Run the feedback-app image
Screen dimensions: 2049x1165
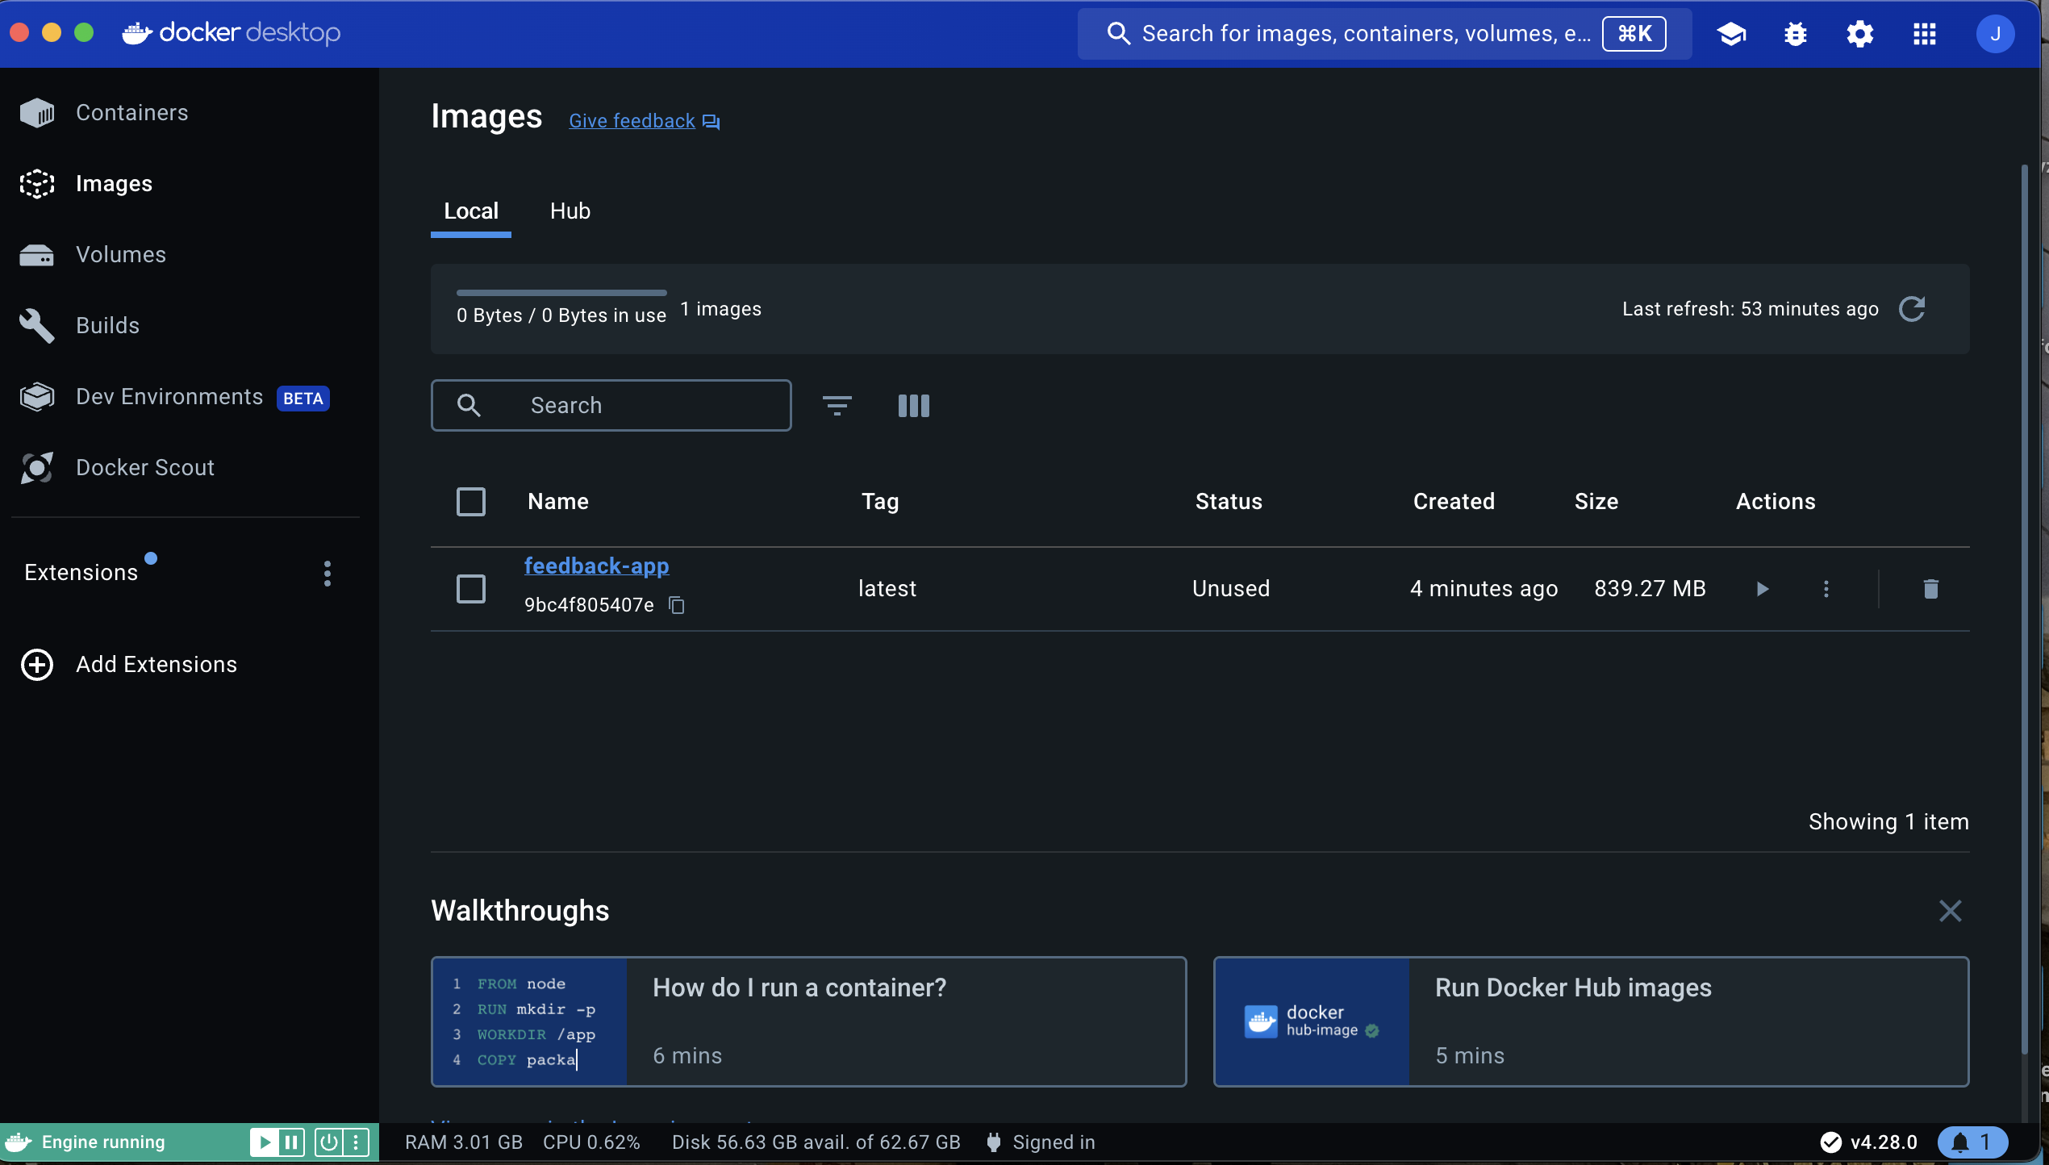(1762, 589)
